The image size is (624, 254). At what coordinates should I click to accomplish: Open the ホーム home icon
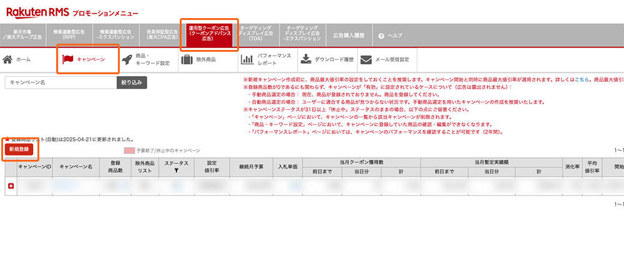coord(7,60)
